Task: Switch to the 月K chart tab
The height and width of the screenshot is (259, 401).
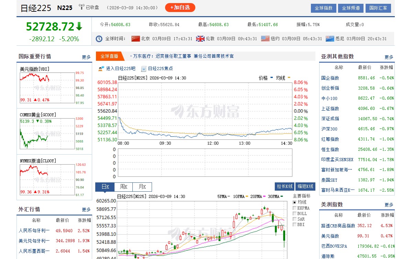Action: pyautogui.click(x=142, y=187)
